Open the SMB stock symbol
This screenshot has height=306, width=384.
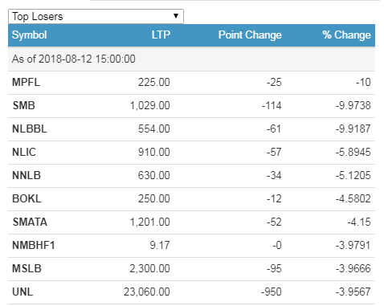(23, 105)
